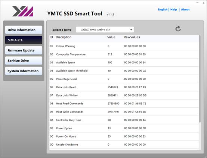
Task: Select the Composite Temperature row
Action: (x=124, y=54)
